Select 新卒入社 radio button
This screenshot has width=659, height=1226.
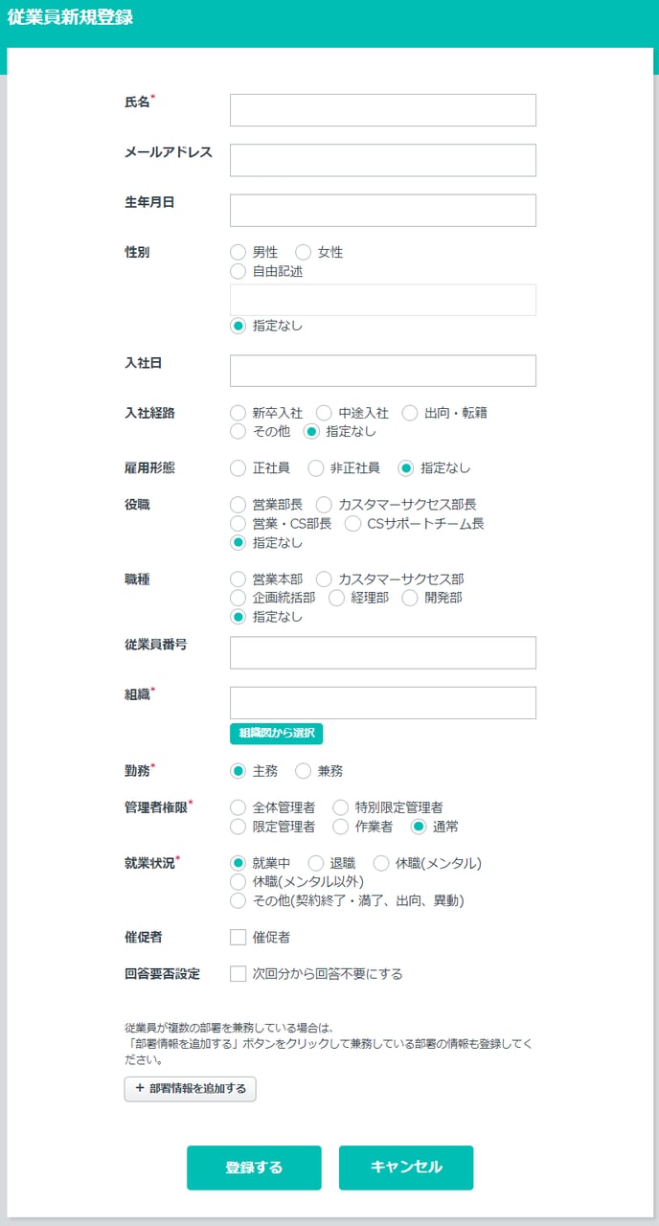coord(239,413)
